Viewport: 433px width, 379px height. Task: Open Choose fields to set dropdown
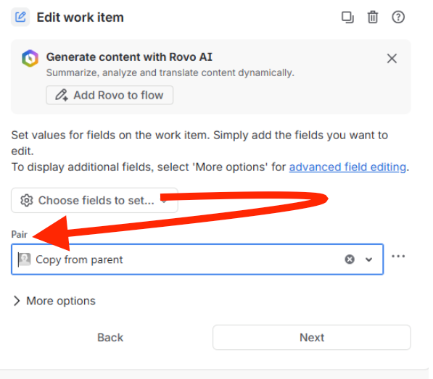94,200
